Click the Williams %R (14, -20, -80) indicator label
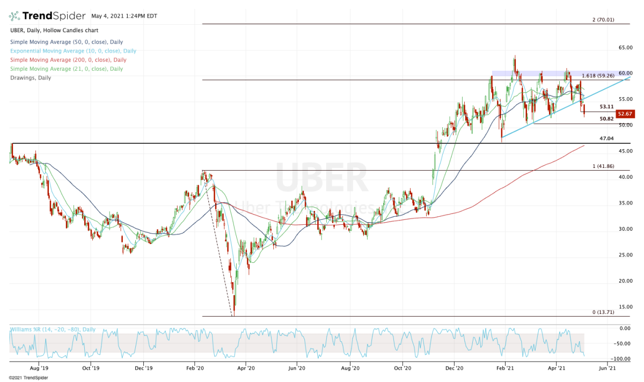 tap(53, 329)
